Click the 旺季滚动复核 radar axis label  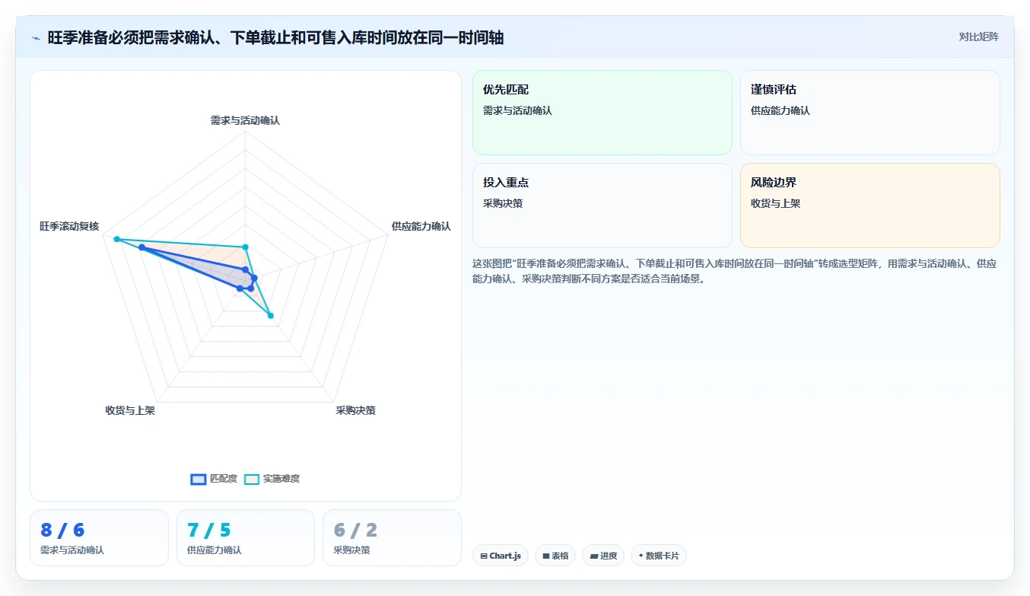point(69,226)
